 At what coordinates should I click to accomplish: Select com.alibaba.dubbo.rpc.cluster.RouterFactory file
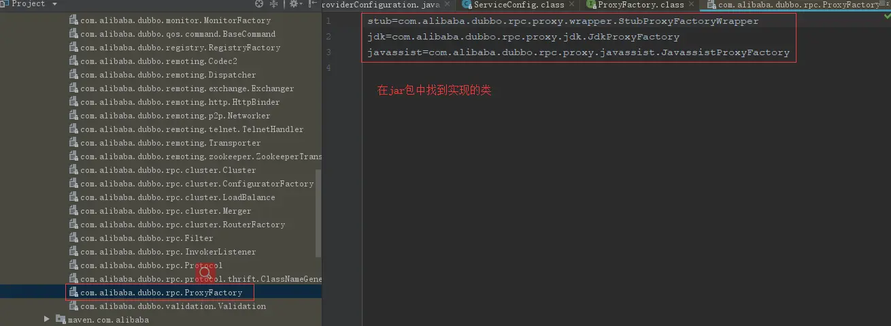click(x=177, y=225)
